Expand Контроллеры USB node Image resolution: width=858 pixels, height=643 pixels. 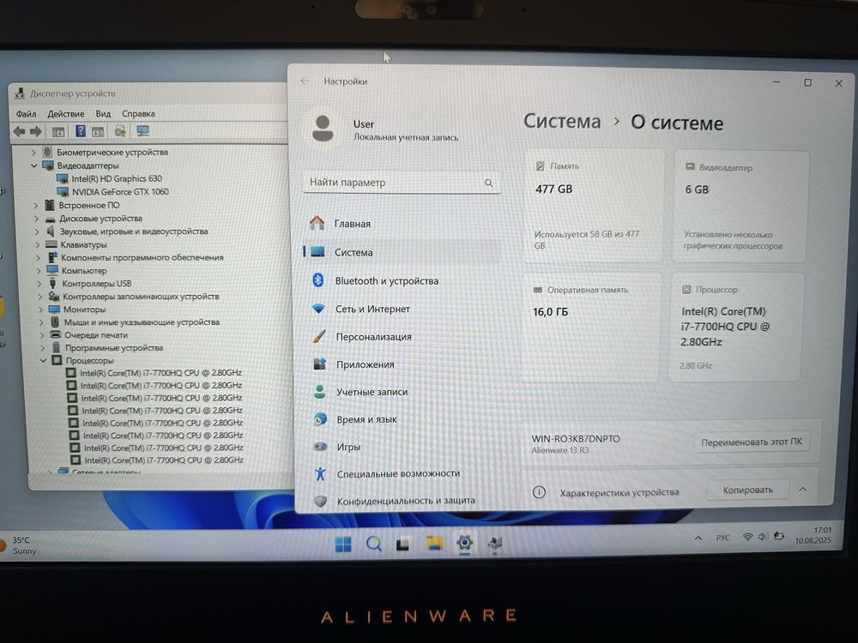point(39,284)
